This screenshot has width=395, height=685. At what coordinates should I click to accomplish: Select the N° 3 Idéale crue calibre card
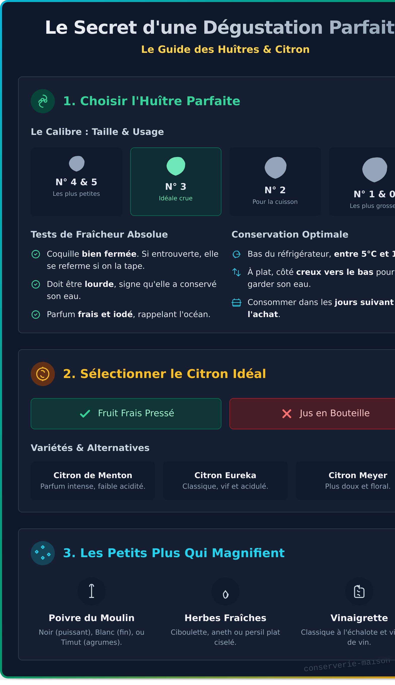click(x=176, y=181)
